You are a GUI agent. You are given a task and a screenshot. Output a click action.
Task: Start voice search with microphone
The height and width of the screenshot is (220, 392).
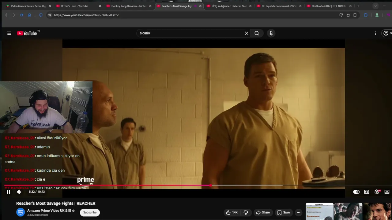pyautogui.click(x=271, y=33)
